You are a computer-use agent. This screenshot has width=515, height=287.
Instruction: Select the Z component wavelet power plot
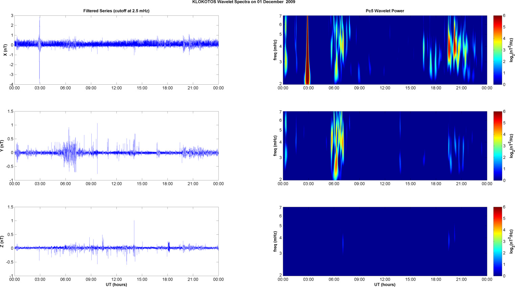pos(385,241)
